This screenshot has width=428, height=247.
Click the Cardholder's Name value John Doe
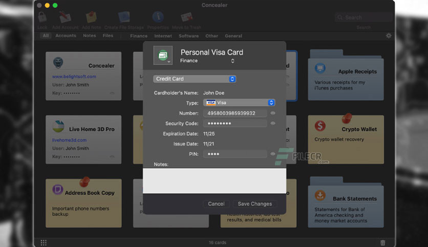[213, 93]
